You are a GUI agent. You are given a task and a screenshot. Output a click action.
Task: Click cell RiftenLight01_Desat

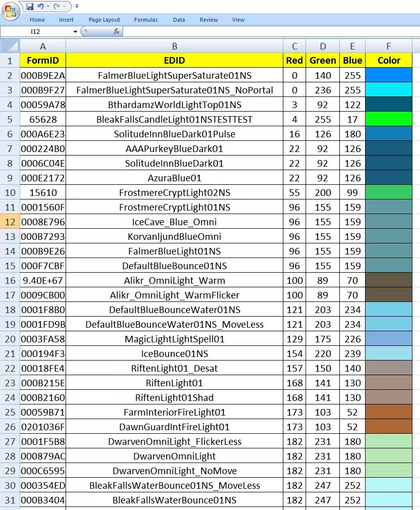click(x=174, y=368)
